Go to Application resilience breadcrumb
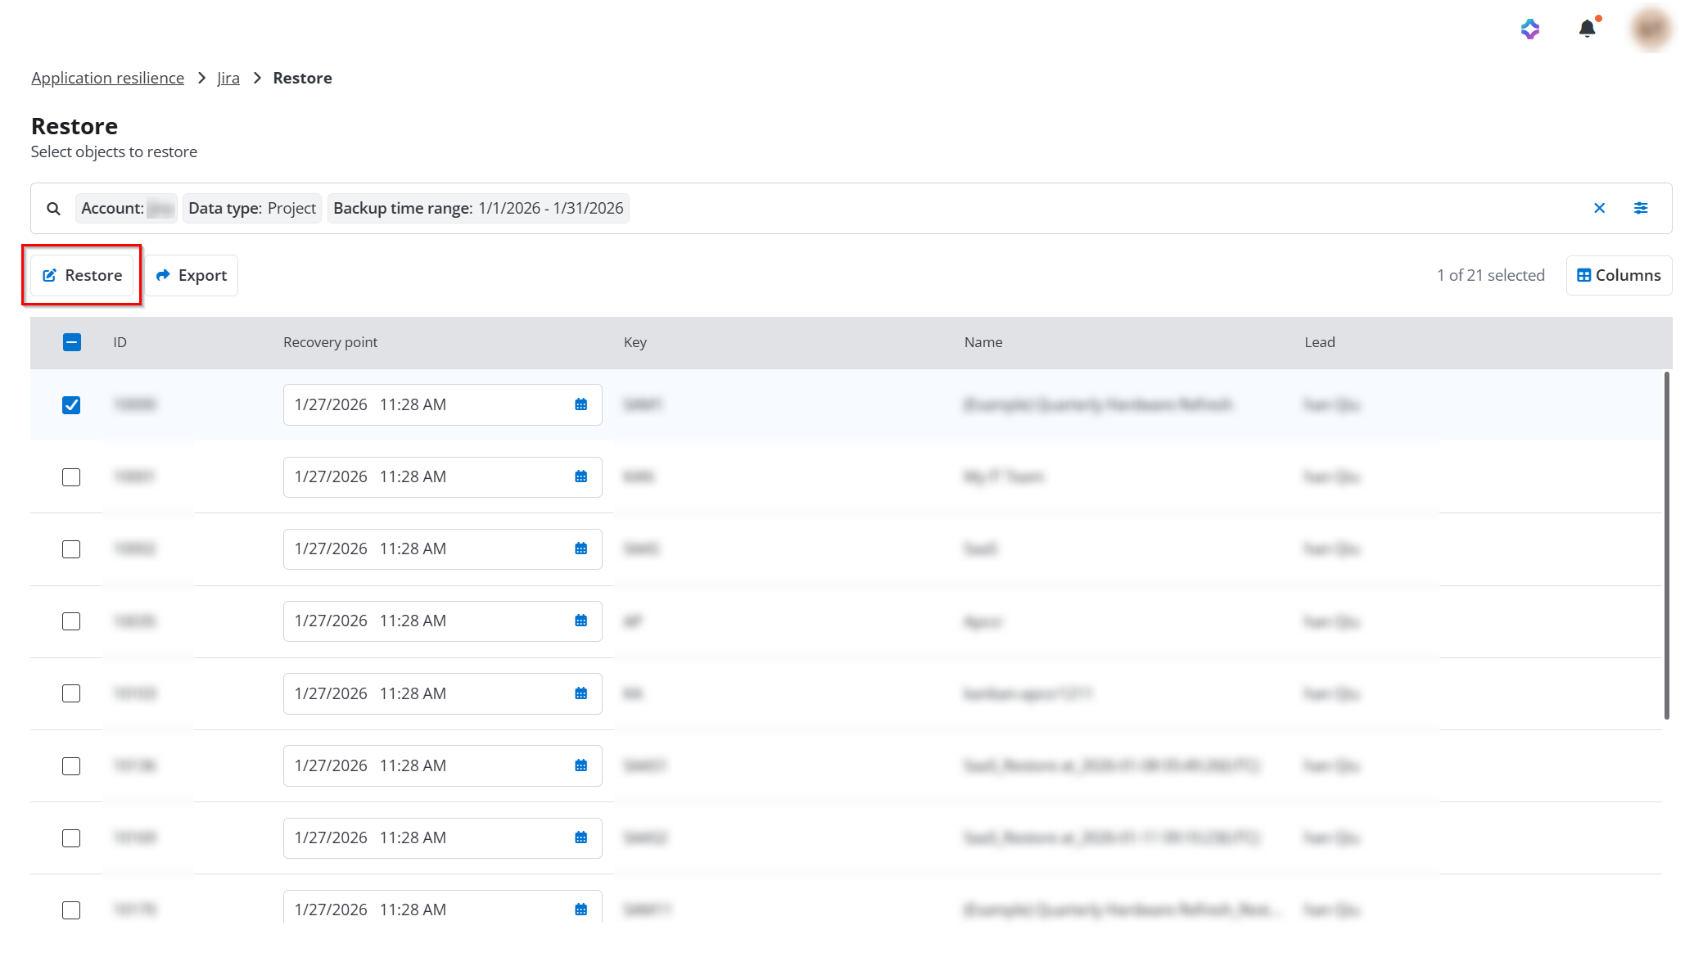Image resolution: width=1703 pixels, height=966 pixels. [x=107, y=78]
